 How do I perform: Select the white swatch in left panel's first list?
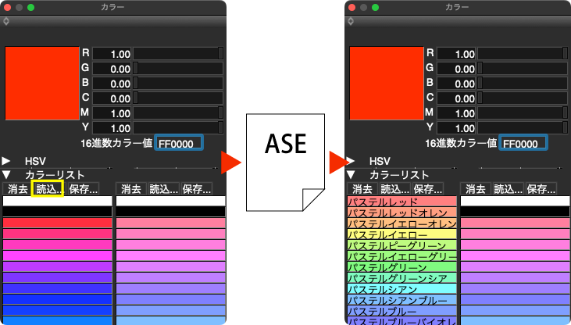(x=59, y=202)
